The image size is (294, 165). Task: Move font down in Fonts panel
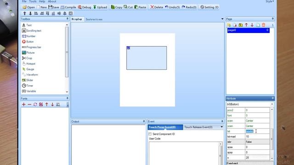point(52,104)
